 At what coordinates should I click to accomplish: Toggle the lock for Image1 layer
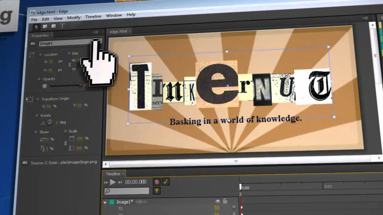pos(225,201)
